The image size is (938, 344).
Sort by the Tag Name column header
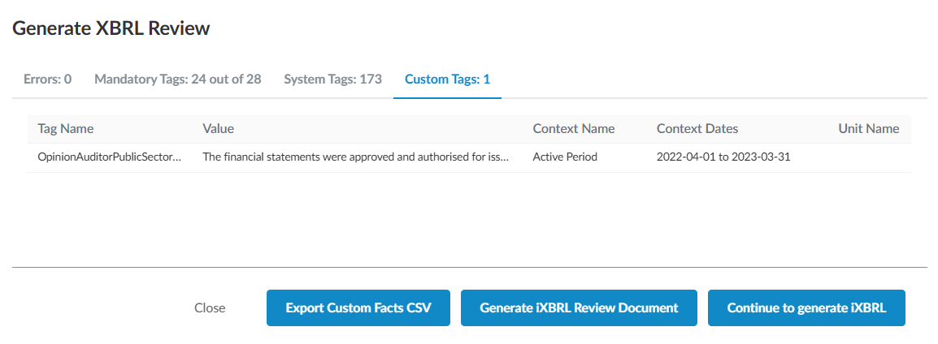coord(66,129)
